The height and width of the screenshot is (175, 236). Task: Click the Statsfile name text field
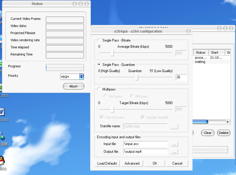point(146,126)
